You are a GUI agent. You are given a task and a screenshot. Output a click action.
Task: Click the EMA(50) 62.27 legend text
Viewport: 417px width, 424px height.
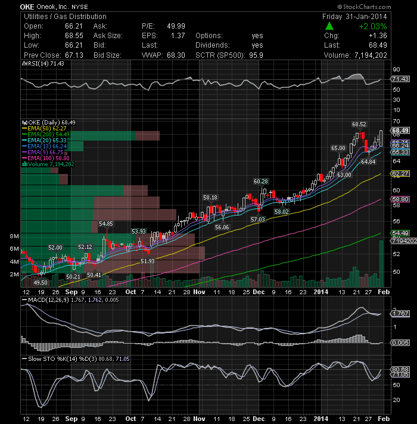coord(47,129)
